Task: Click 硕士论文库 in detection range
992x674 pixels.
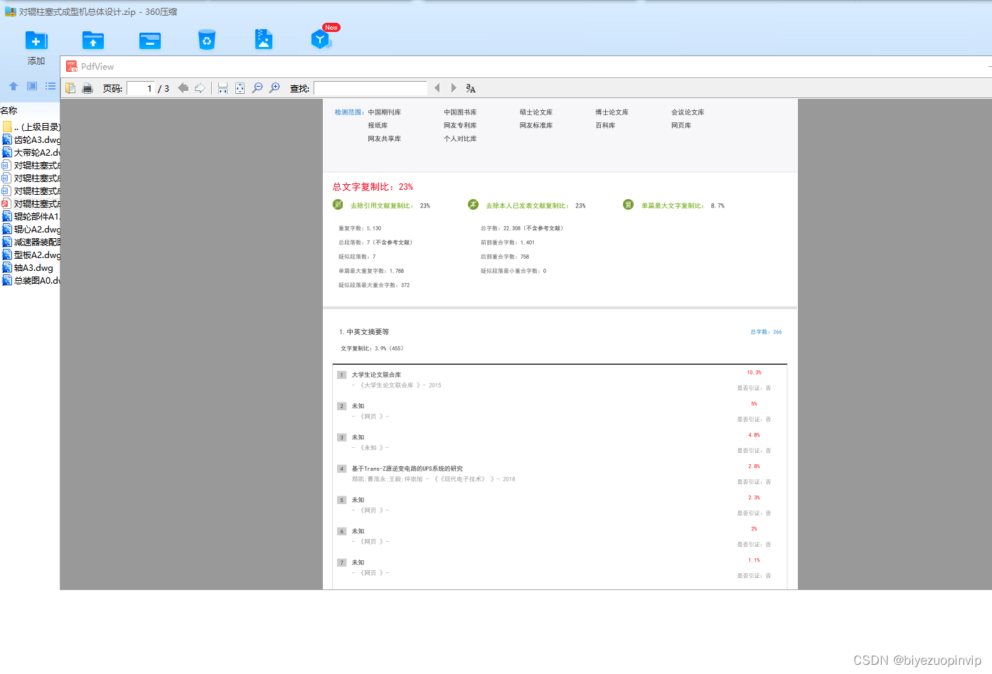Action: pyautogui.click(x=536, y=112)
